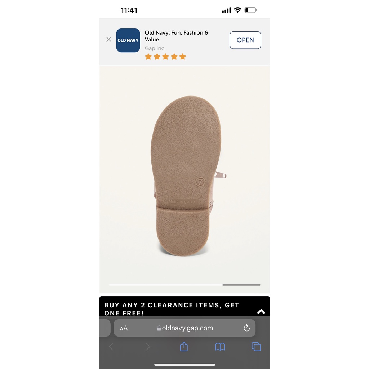Screen dimensions: 369x369
Task: Open Safari AA reader options menu
Action: 124,328
